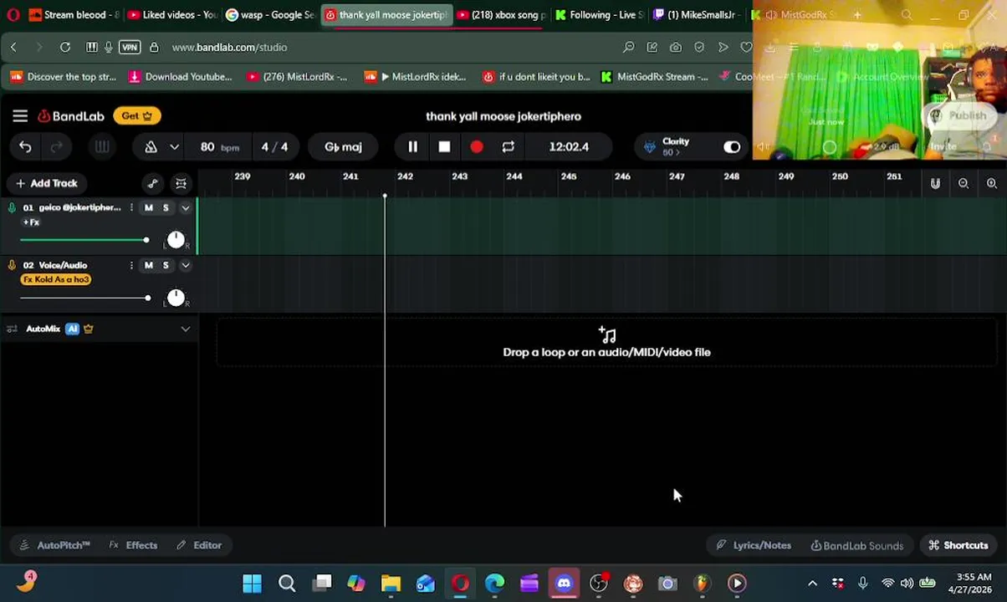The image size is (1007, 602).
Task: Adjust Voice/Audio track pan knob
Action: (x=176, y=298)
